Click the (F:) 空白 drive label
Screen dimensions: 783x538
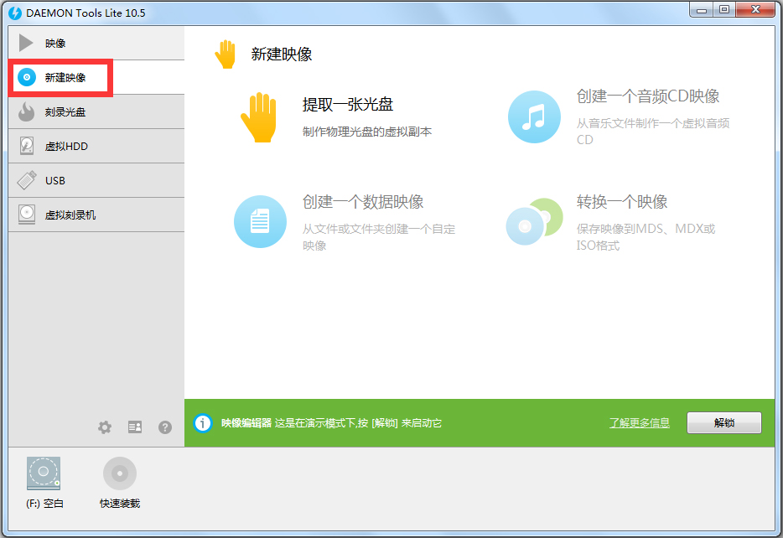click(x=45, y=504)
